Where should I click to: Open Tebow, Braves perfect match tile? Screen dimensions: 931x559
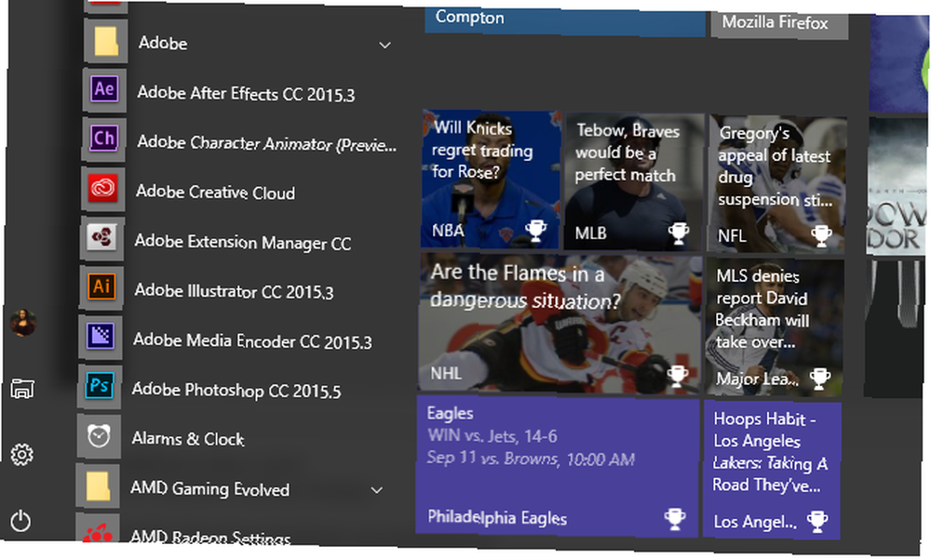click(x=634, y=181)
